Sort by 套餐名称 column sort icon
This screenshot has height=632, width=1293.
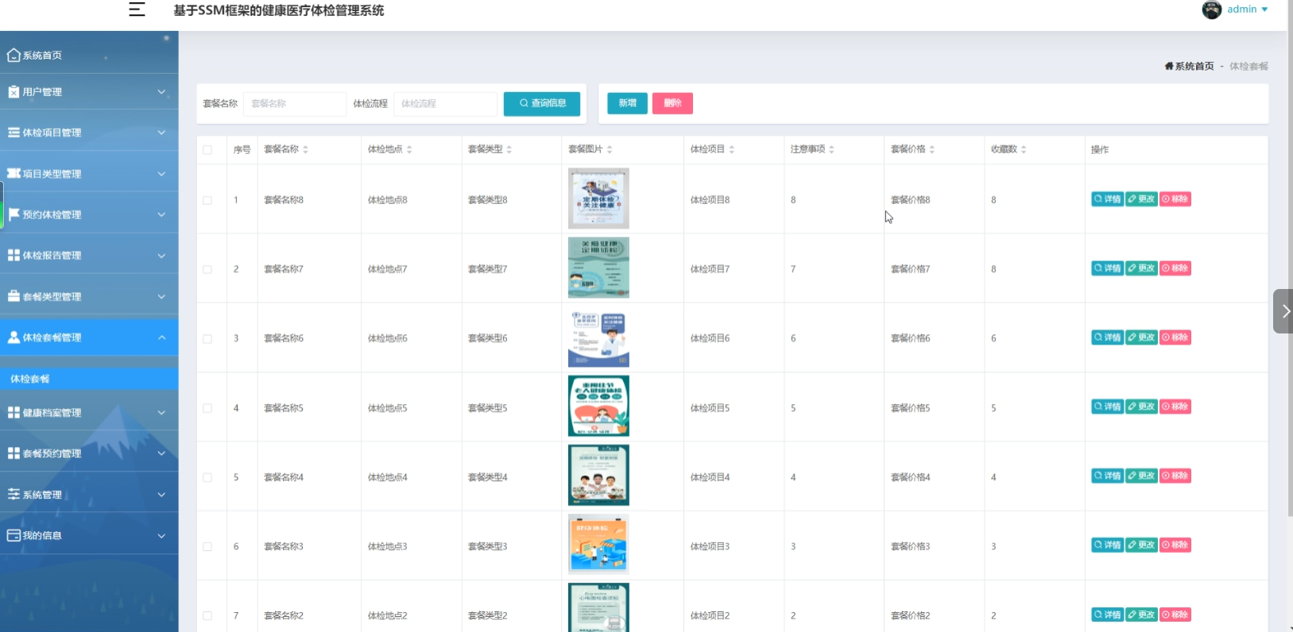(x=305, y=149)
